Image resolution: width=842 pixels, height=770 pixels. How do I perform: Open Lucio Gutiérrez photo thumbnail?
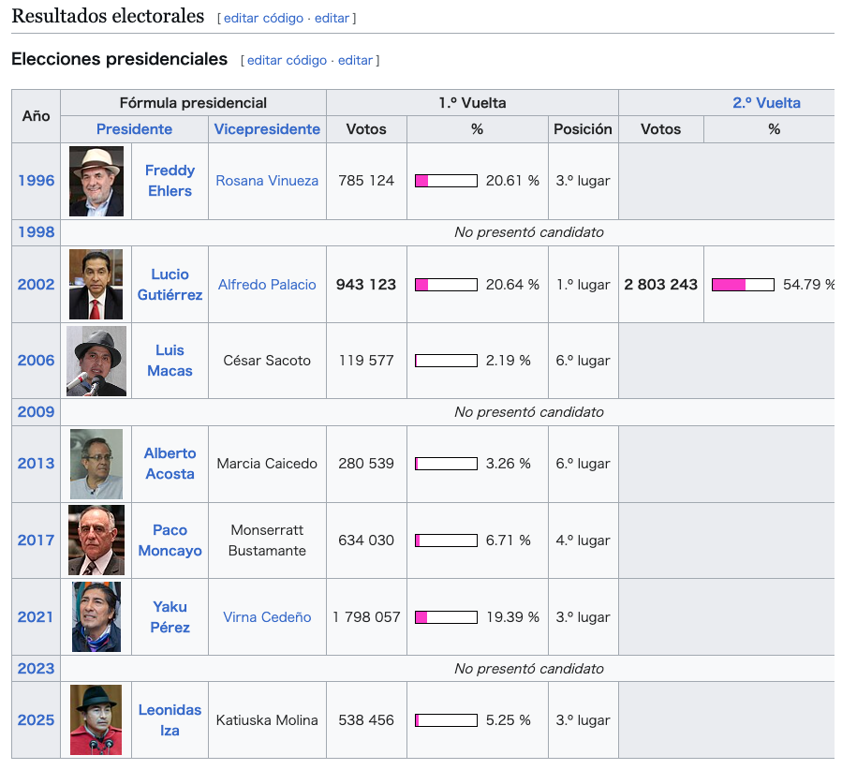pos(96,285)
